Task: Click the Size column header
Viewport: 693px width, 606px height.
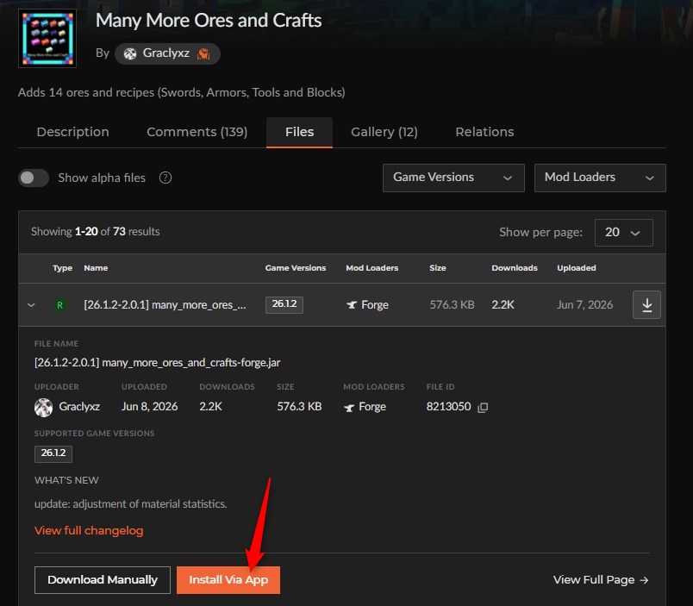Action: [x=438, y=268]
